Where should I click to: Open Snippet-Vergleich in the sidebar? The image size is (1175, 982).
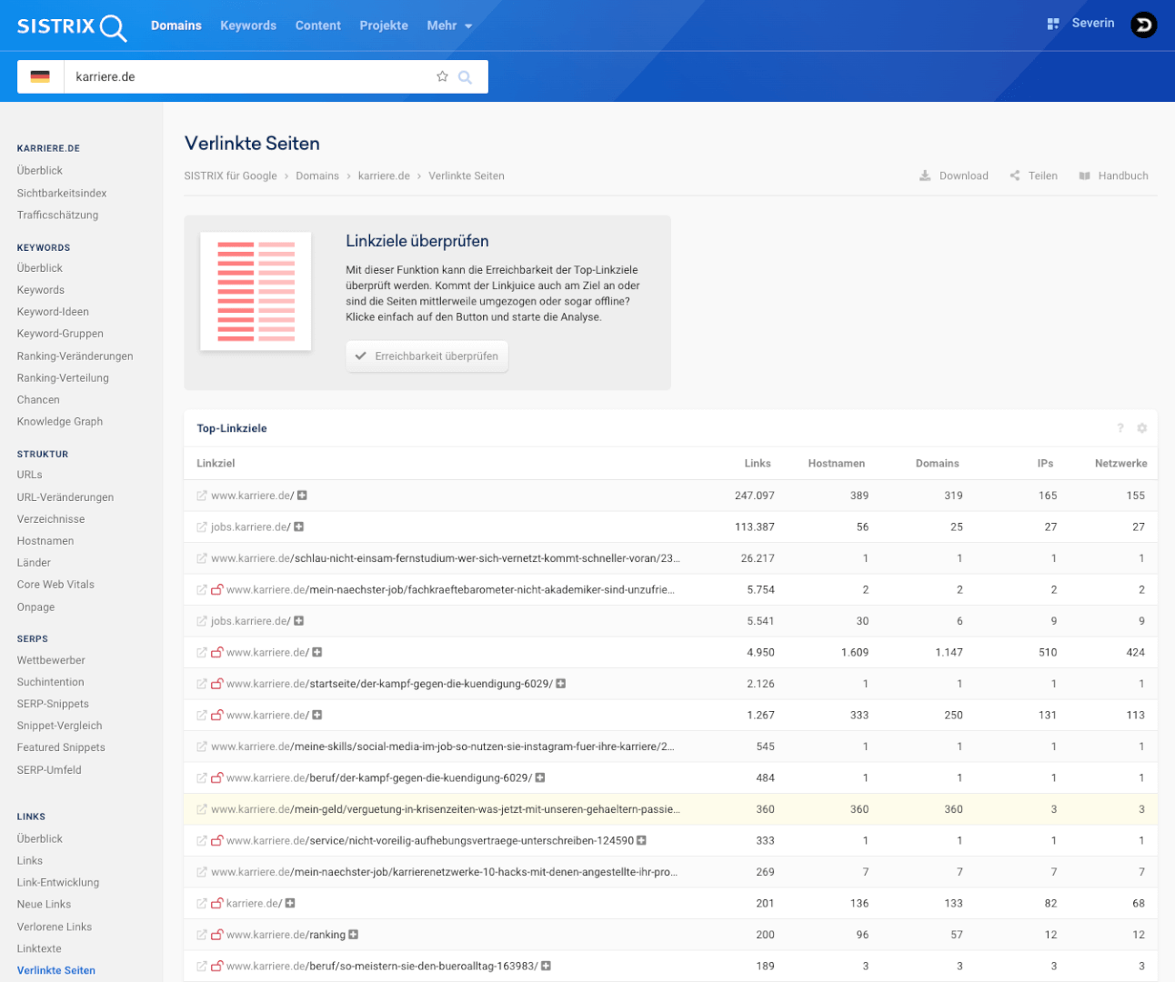[x=59, y=726]
